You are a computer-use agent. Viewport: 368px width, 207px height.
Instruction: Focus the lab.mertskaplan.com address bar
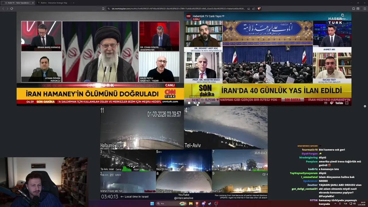pos(175,9)
